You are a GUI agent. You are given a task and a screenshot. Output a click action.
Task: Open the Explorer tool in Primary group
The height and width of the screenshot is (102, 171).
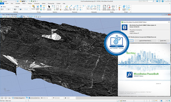(x=33, y=7)
